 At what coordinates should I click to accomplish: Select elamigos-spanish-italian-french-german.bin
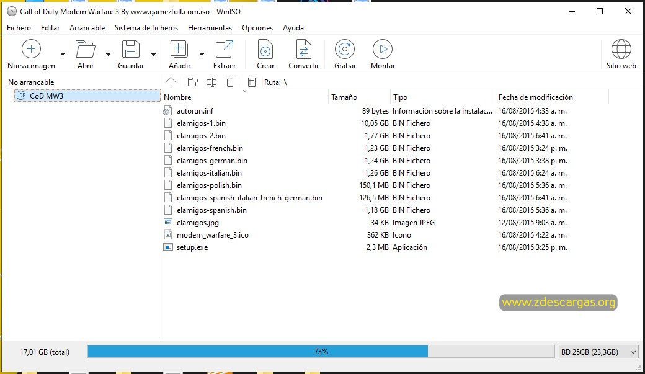coord(249,197)
